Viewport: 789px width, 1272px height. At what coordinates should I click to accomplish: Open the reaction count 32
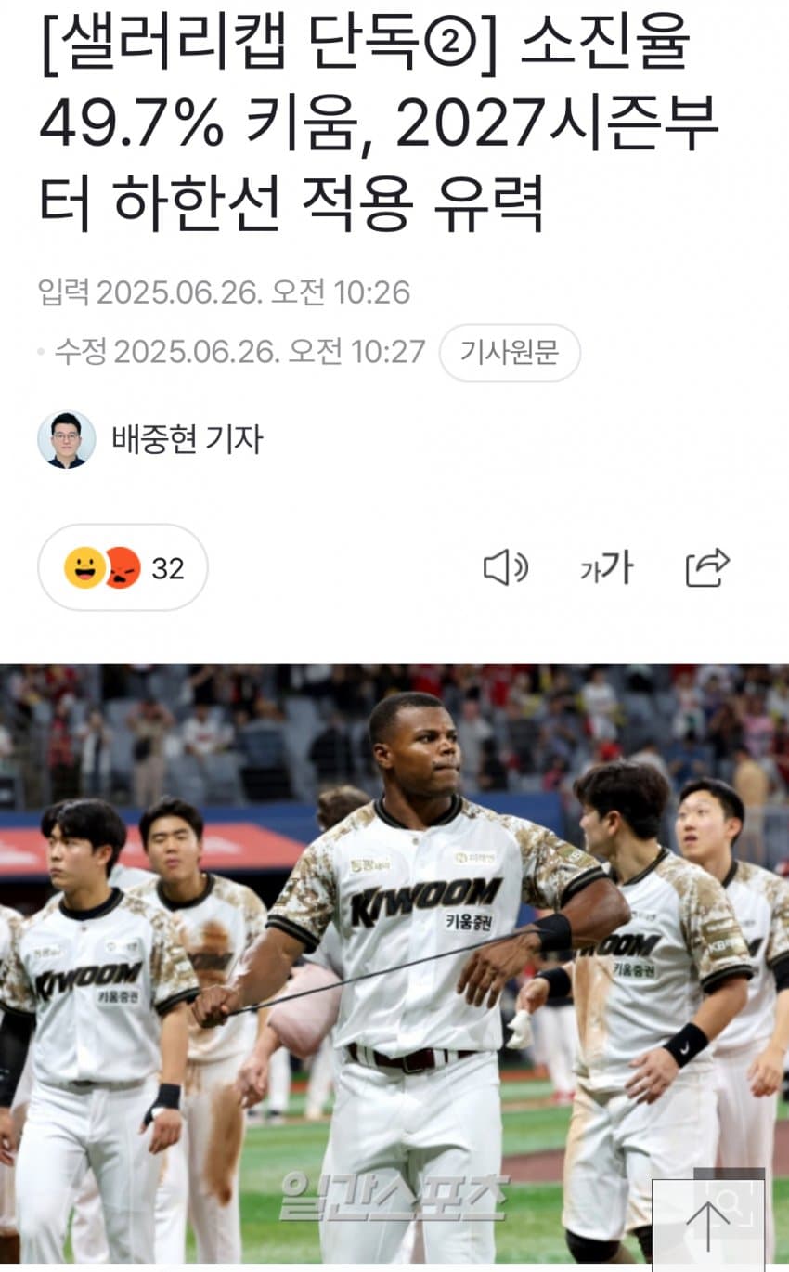click(x=168, y=568)
